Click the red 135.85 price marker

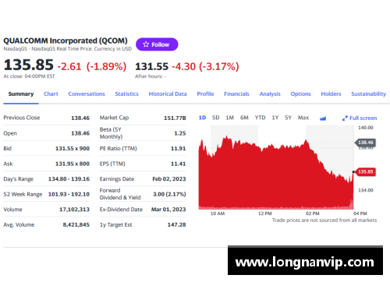click(x=366, y=171)
